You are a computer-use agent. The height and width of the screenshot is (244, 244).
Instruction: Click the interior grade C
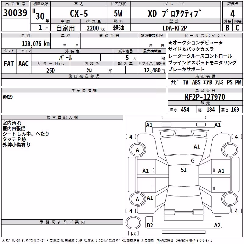click(x=237, y=27)
